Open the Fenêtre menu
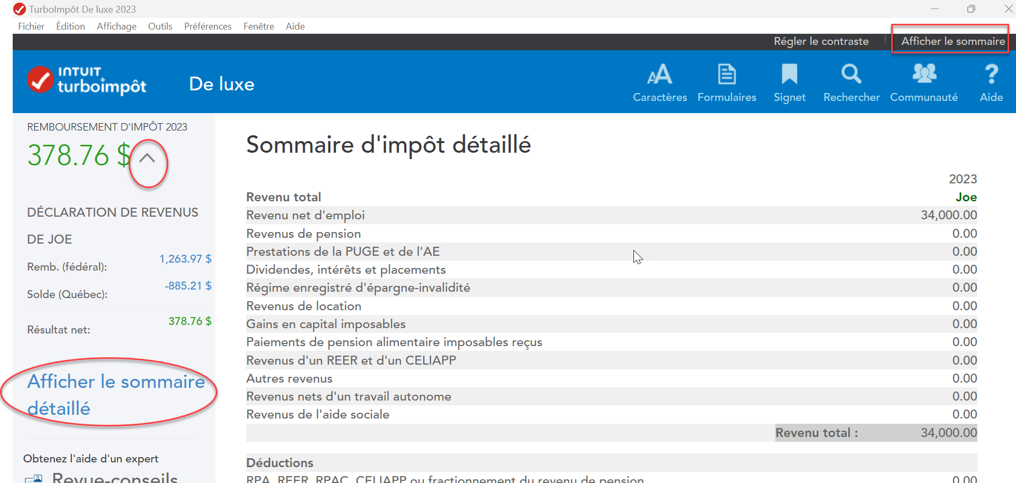This screenshot has width=1016, height=483. (259, 26)
